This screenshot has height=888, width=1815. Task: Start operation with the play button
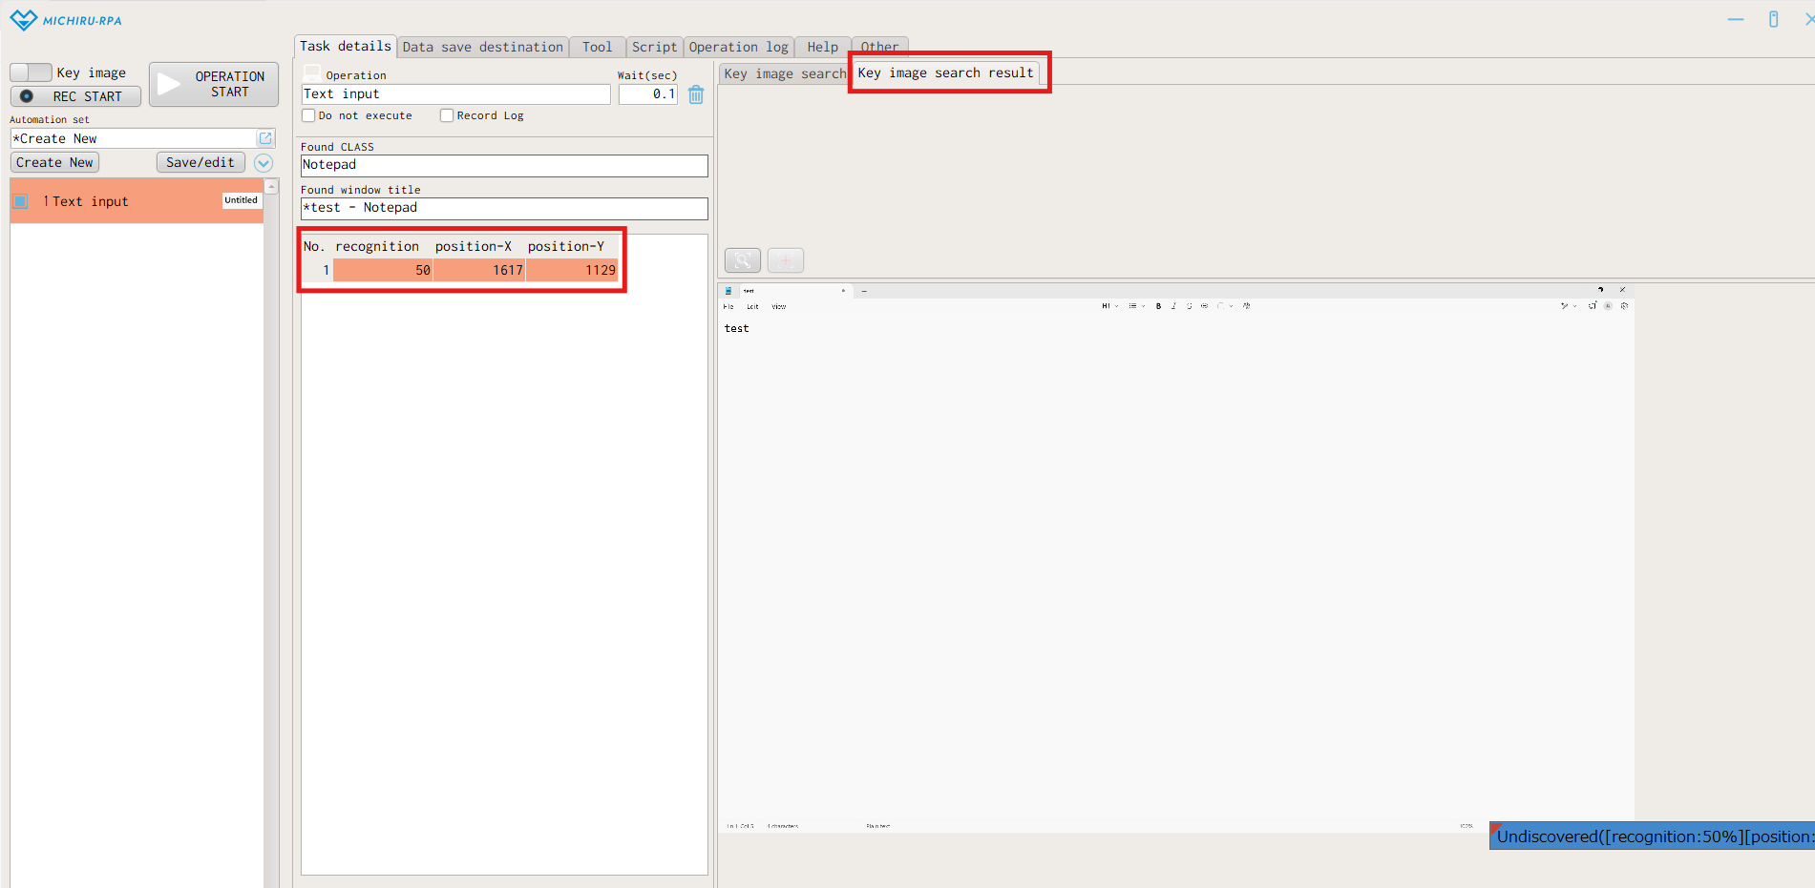[214, 84]
